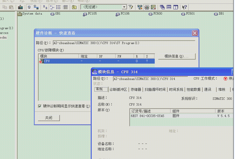Switch to the 诊断缓冲区 tab

click(118, 90)
